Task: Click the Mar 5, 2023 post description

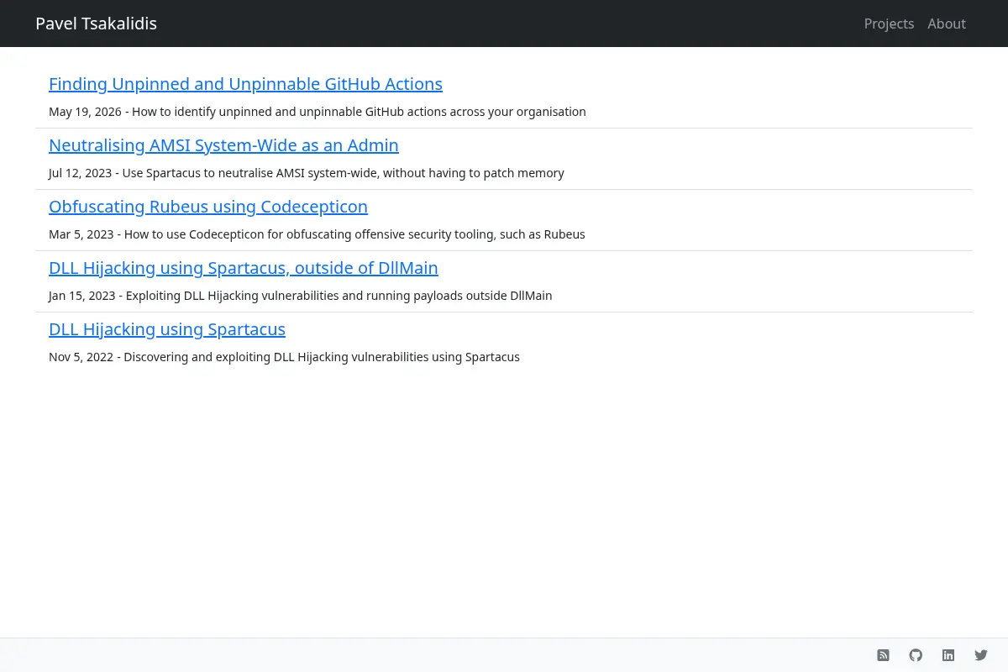Action: (x=317, y=234)
